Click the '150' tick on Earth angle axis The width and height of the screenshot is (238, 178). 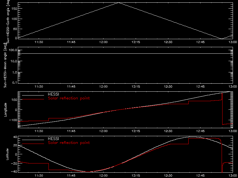[14, 9]
